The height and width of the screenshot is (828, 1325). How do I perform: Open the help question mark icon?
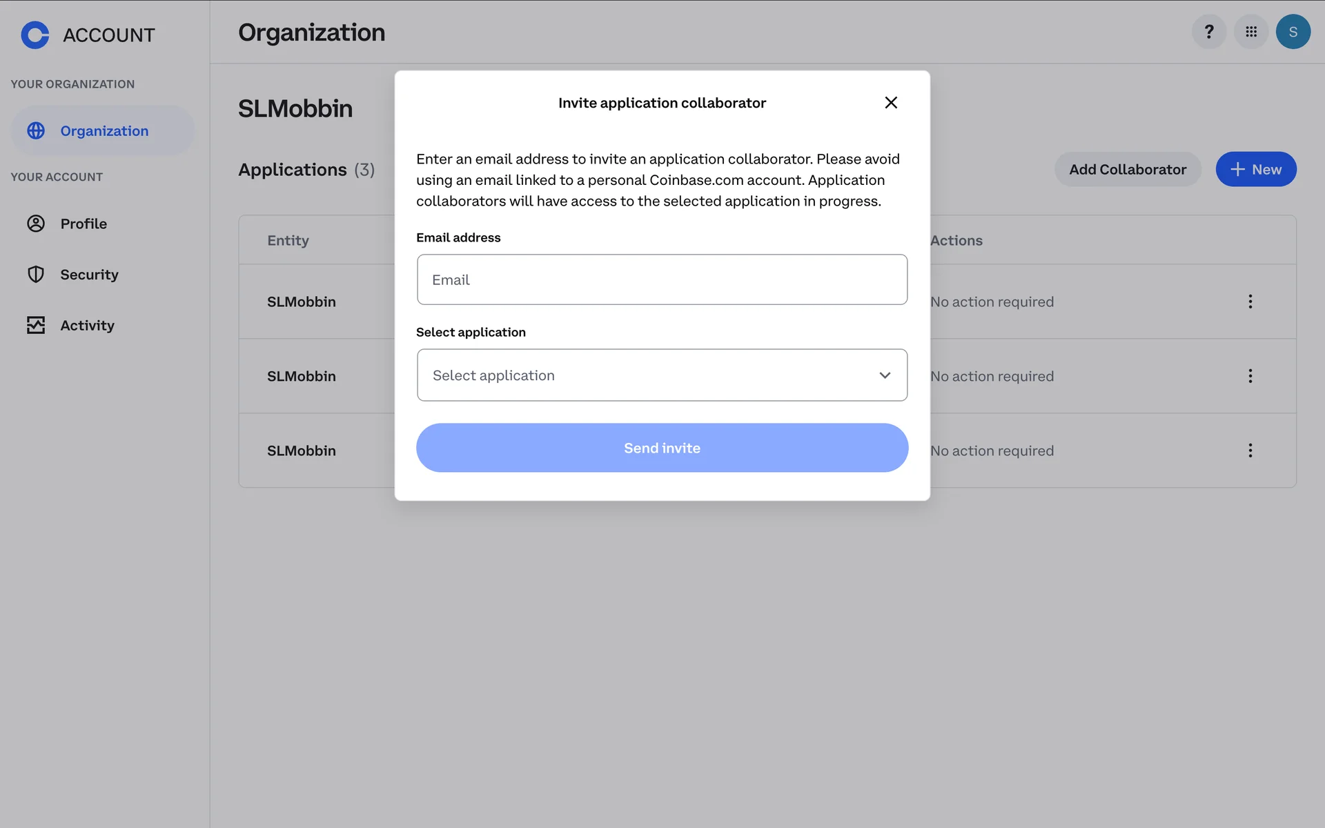[1208, 32]
